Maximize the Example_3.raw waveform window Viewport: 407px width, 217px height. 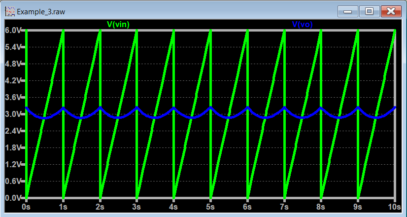368,10
